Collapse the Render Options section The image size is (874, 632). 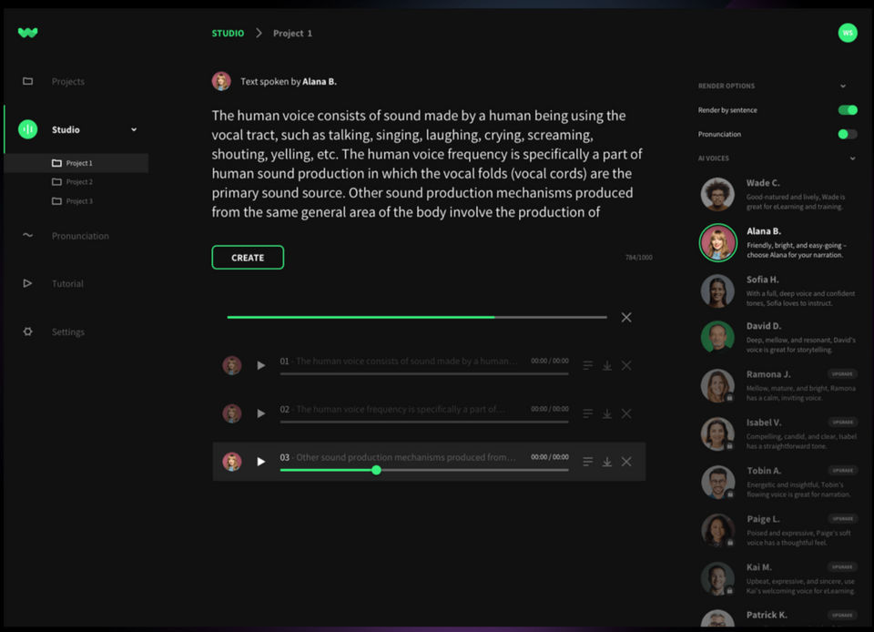(x=843, y=86)
